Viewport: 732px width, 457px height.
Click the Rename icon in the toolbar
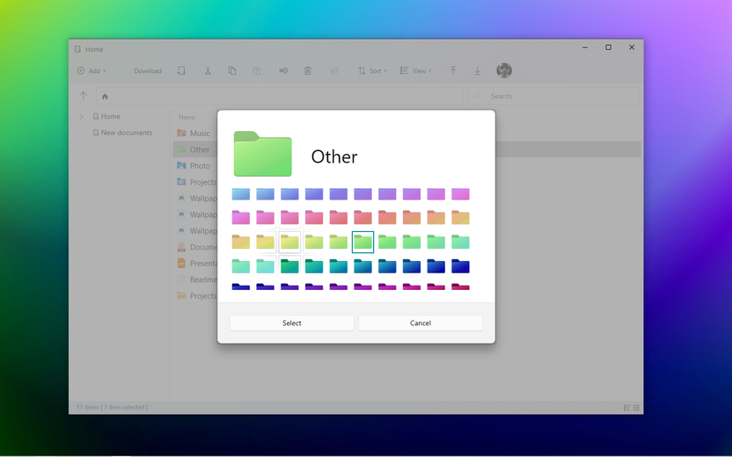point(283,71)
